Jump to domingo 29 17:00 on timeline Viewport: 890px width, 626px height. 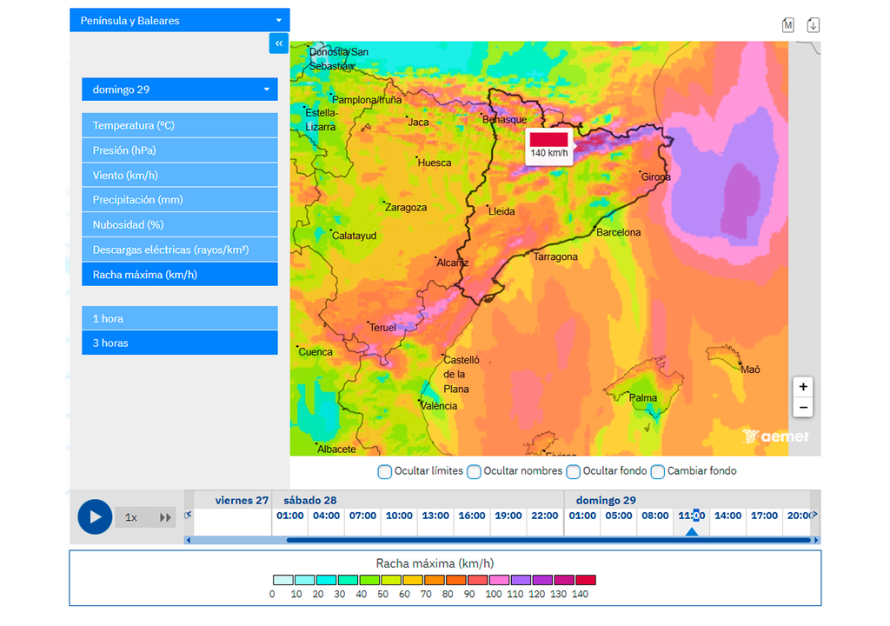764,516
